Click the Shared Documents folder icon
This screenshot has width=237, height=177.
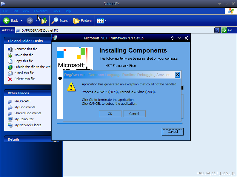pyautogui.click(x=10, y=113)
